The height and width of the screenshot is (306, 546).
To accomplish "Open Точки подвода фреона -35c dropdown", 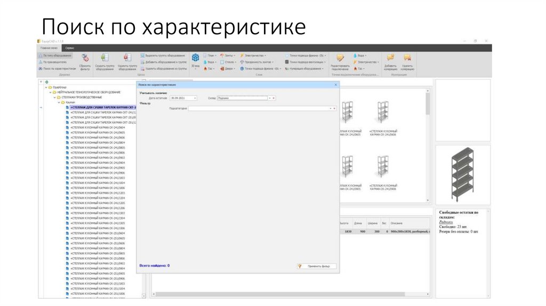I will [x=306, y=55].
